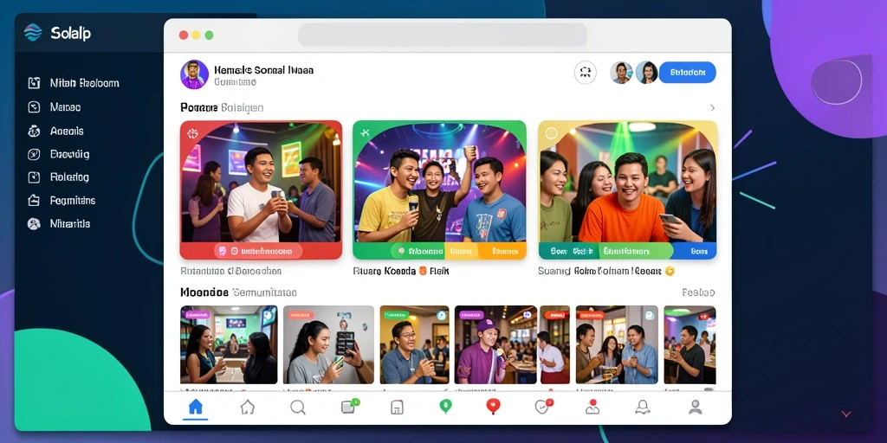Open the green-framed karaoke card photo
Viewport: 887px width, 443px height.
point(439,182)
